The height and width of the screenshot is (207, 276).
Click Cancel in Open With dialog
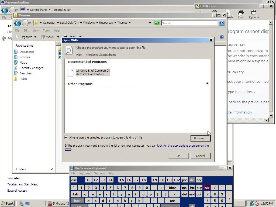(x=200, y=156)
